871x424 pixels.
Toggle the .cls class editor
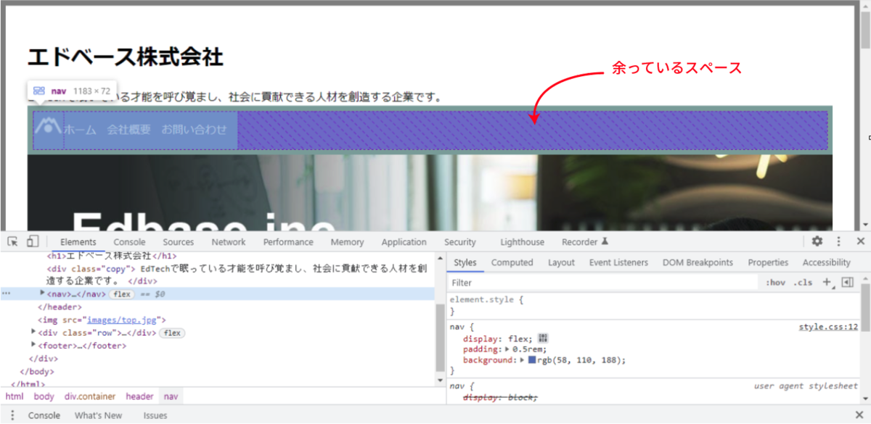(x=803, y=283)
